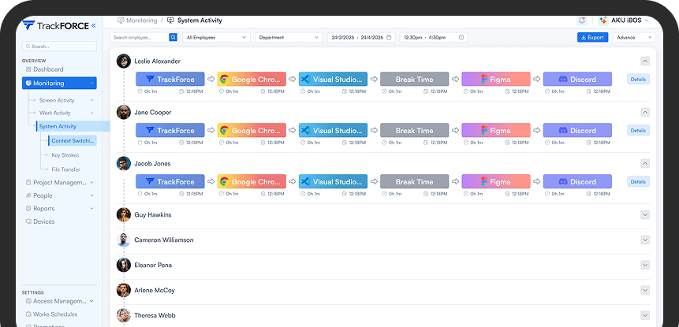This screenshot has width=679, height=327.
Task: Expand Theresa Webb's activity row
Action: (645, 315)
